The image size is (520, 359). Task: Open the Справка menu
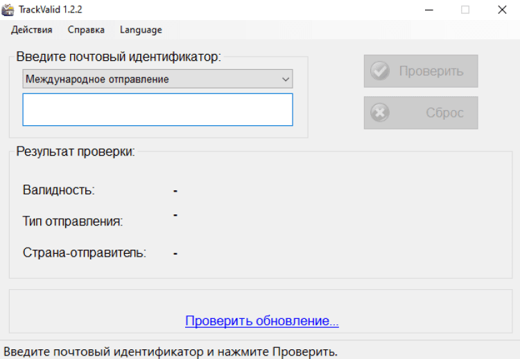click(86, 30)
